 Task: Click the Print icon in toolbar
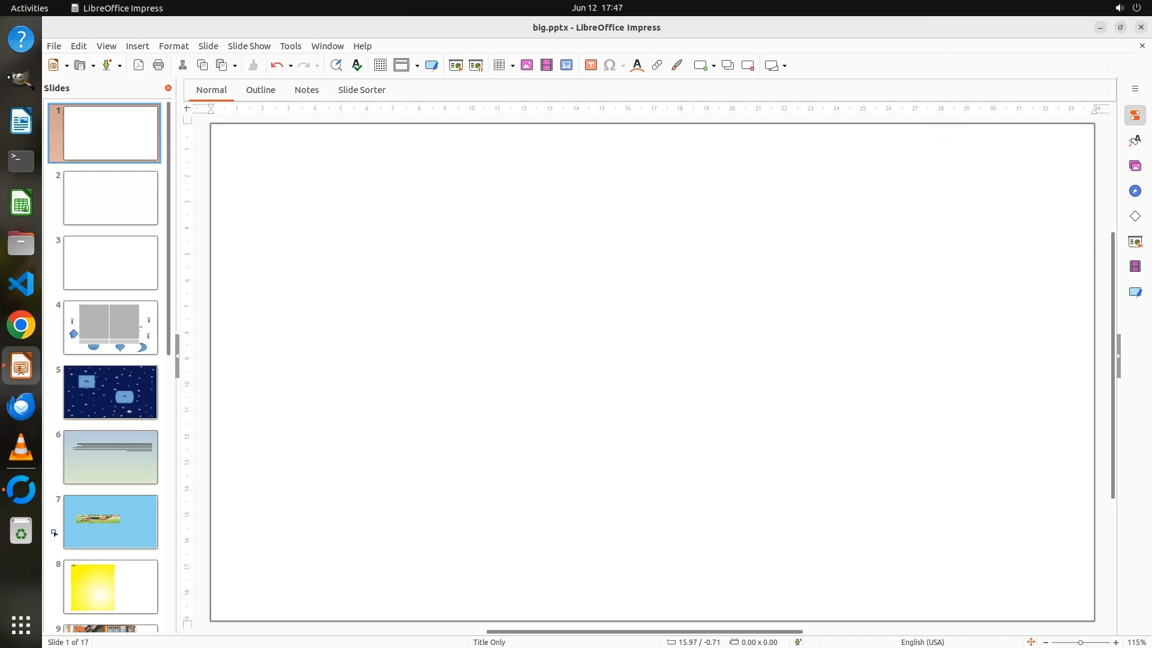pos(158,65)
